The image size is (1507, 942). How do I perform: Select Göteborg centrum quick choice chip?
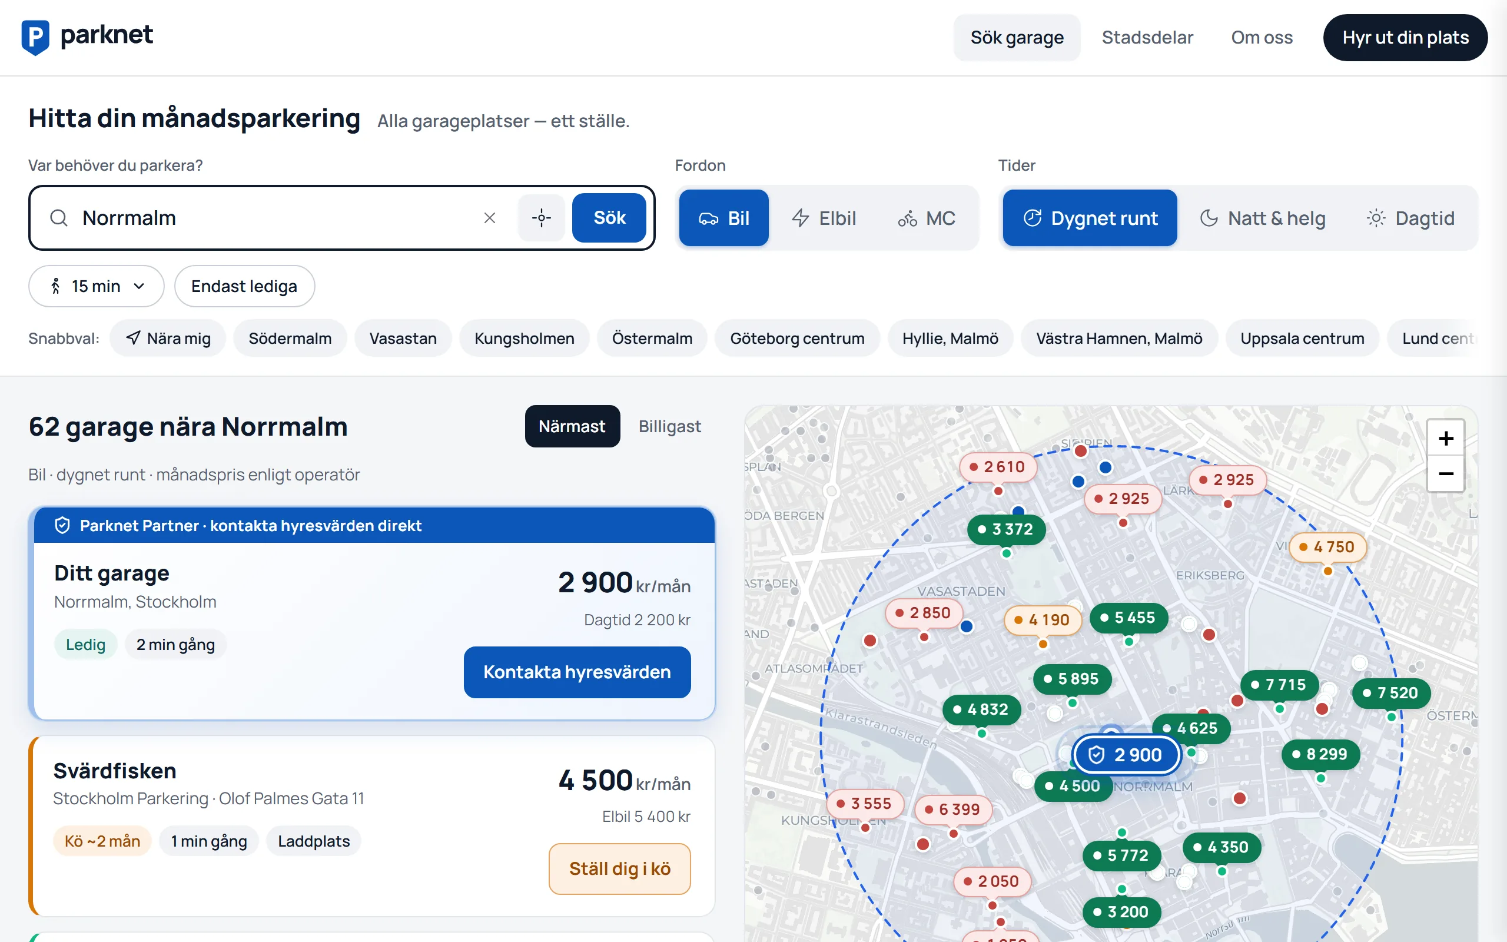coord(797,339)
